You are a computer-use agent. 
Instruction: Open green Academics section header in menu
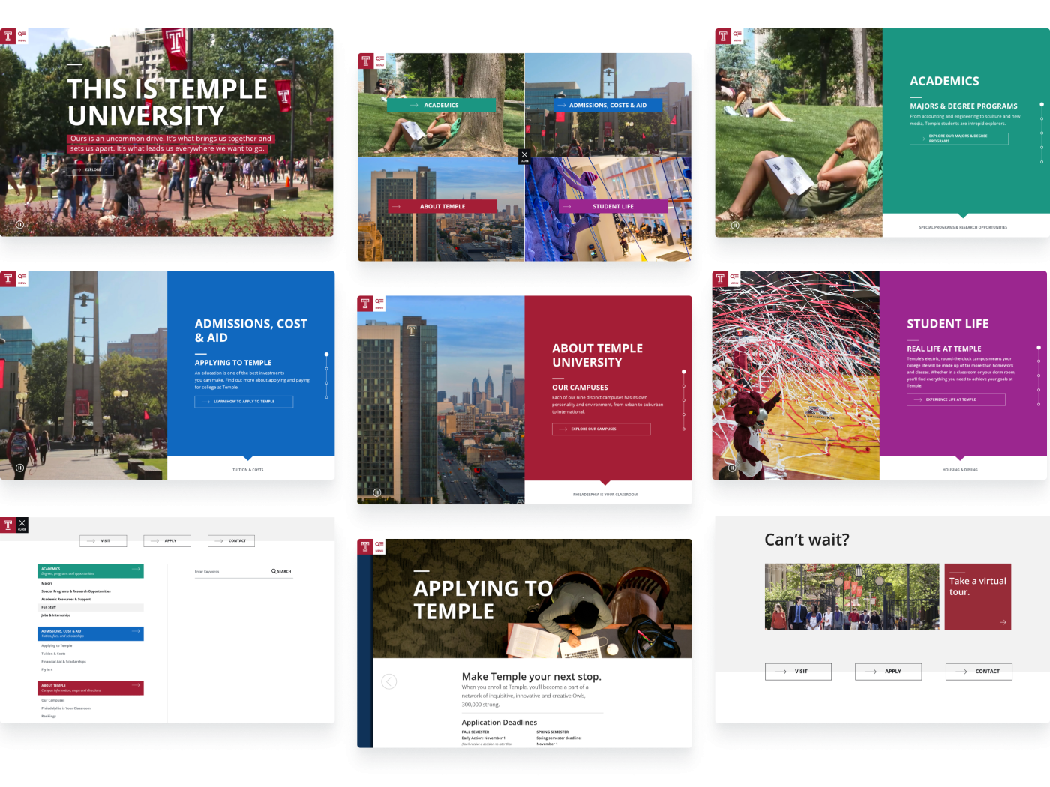[x=91, y=571]
